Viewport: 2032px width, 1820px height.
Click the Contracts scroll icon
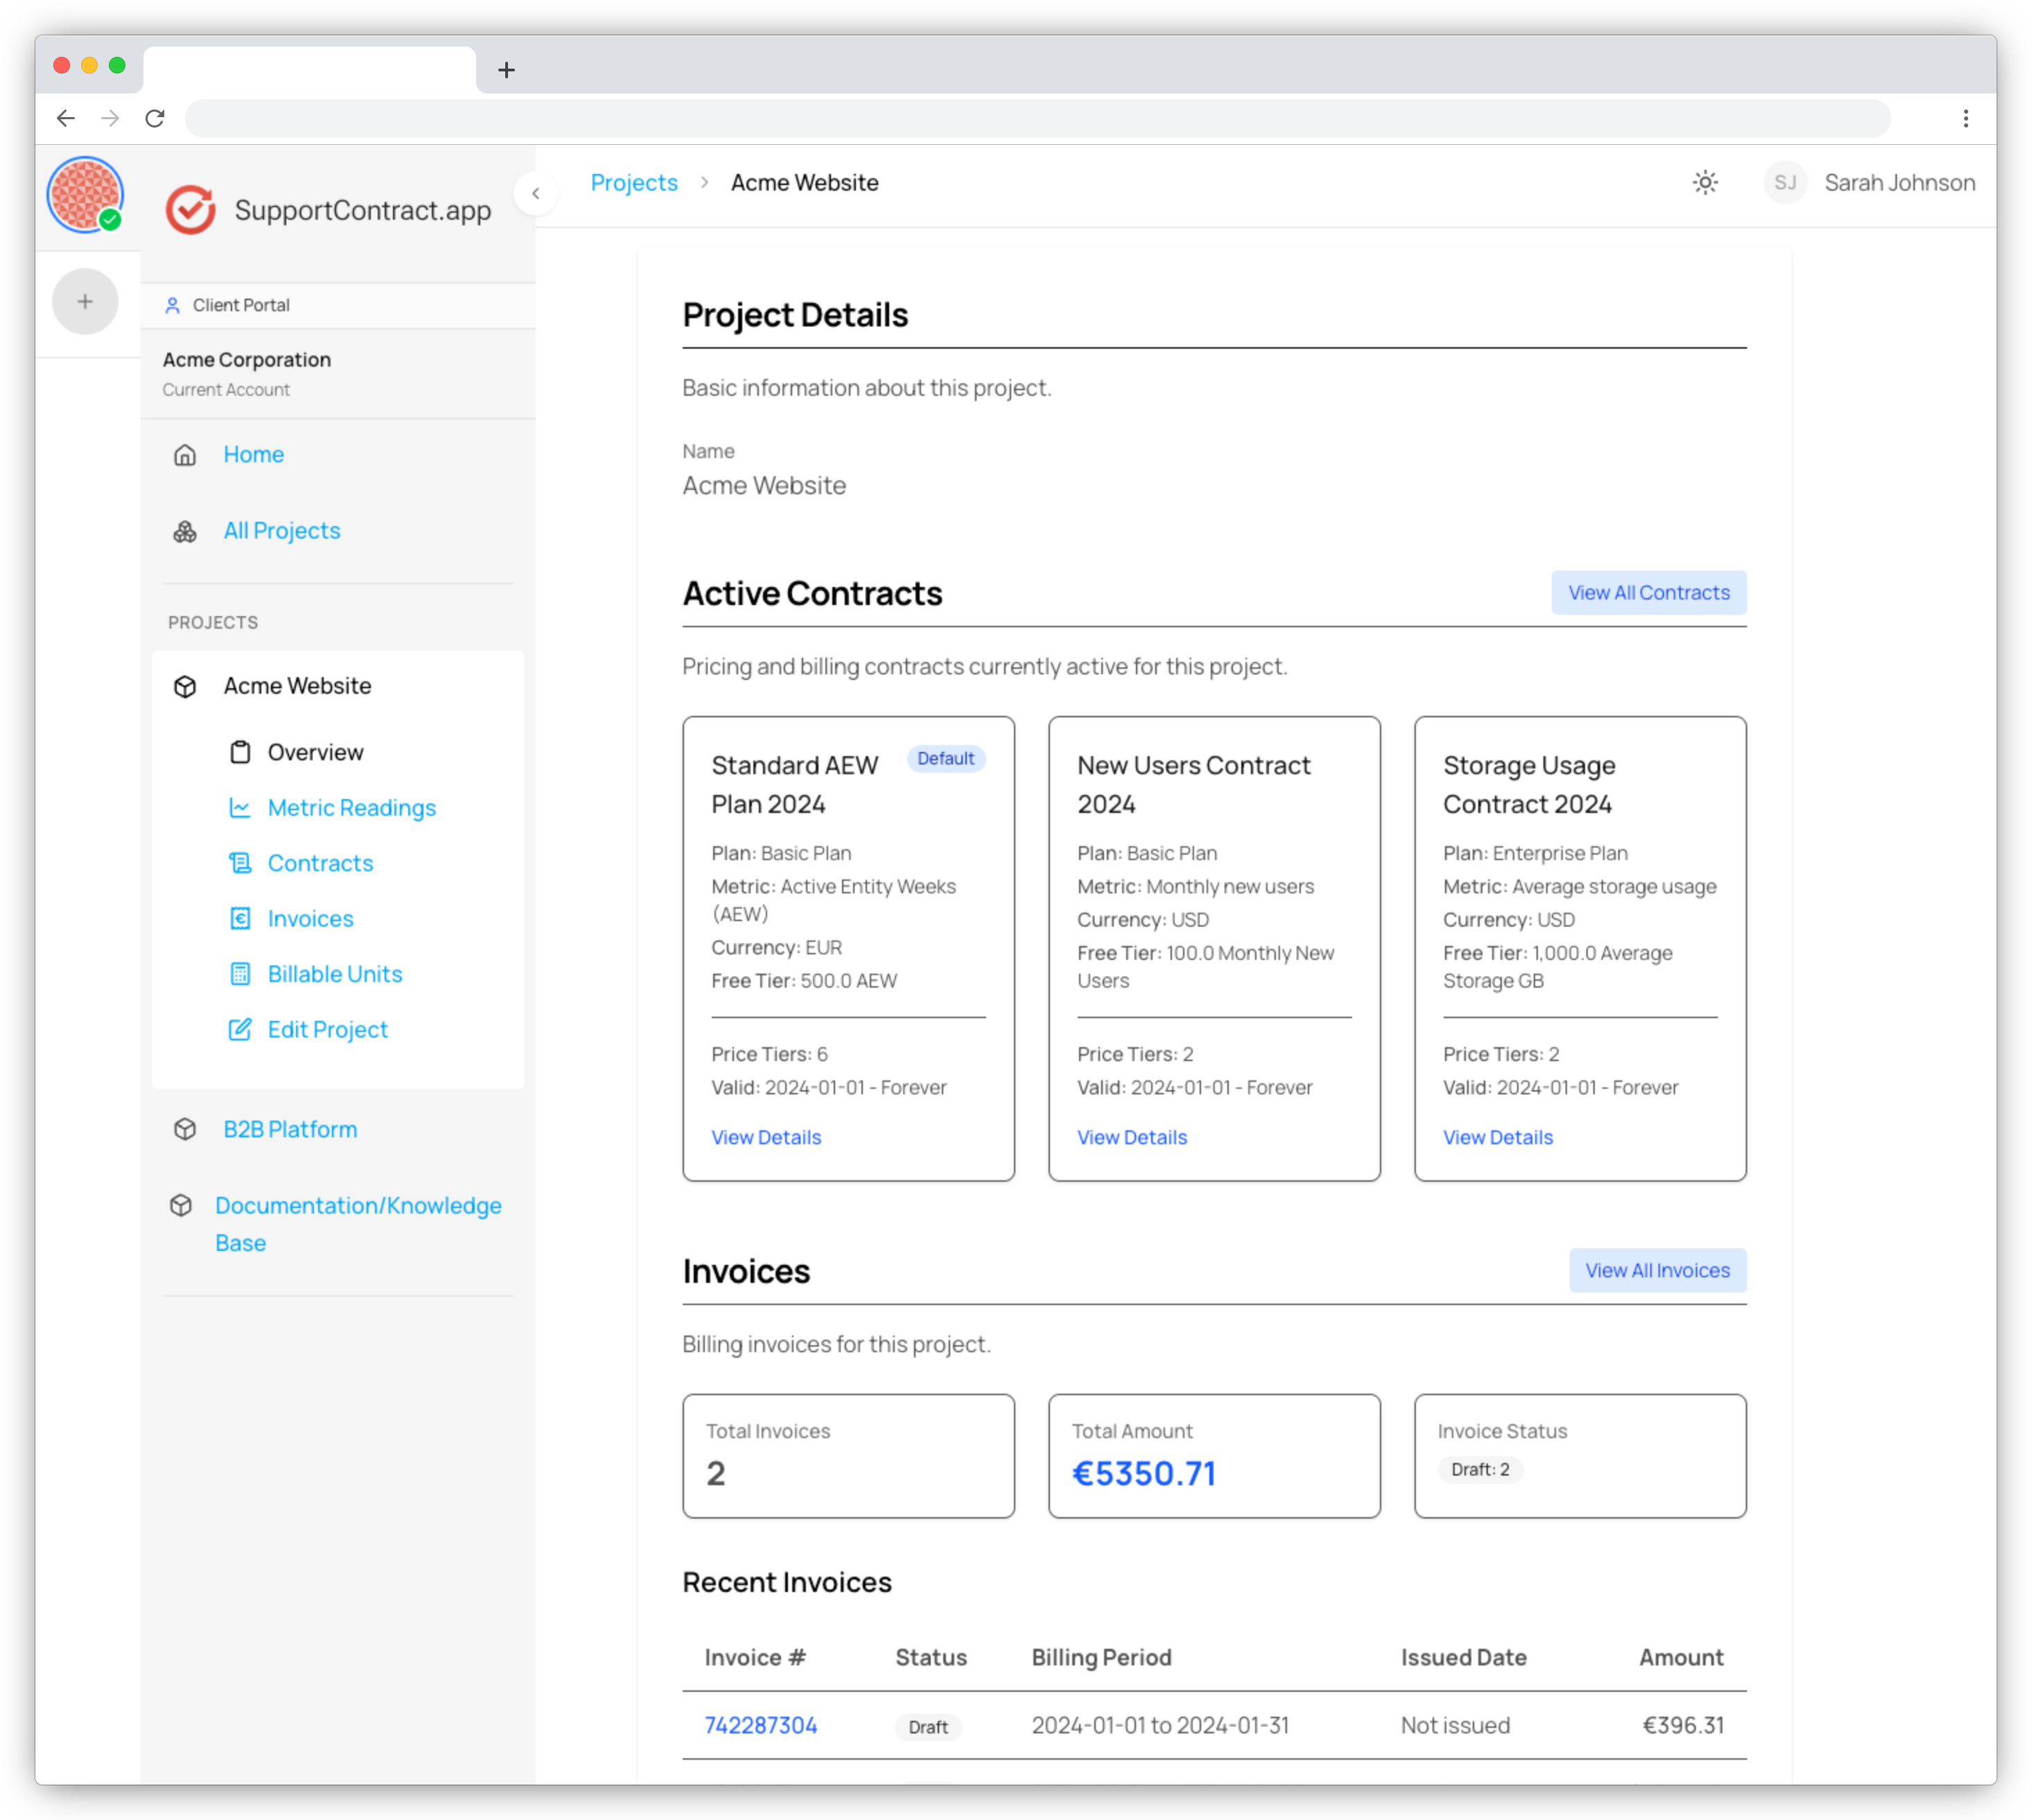240,863
